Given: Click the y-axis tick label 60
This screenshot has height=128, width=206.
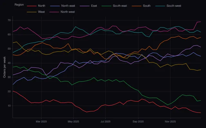Looking at the screenshot, I should coord(9,35).
